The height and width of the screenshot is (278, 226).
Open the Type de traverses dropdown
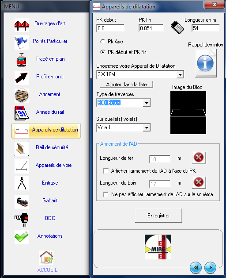click(147, 103)
